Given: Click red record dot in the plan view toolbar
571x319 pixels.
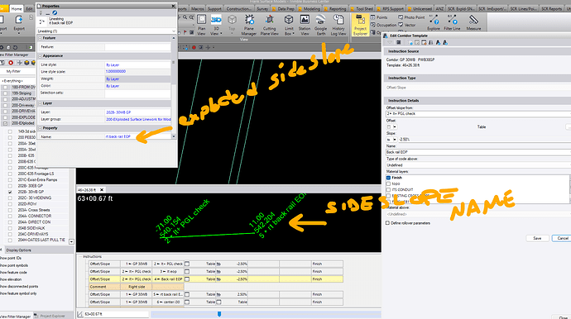Looking at the screenshot, I should tap(194, 47).
